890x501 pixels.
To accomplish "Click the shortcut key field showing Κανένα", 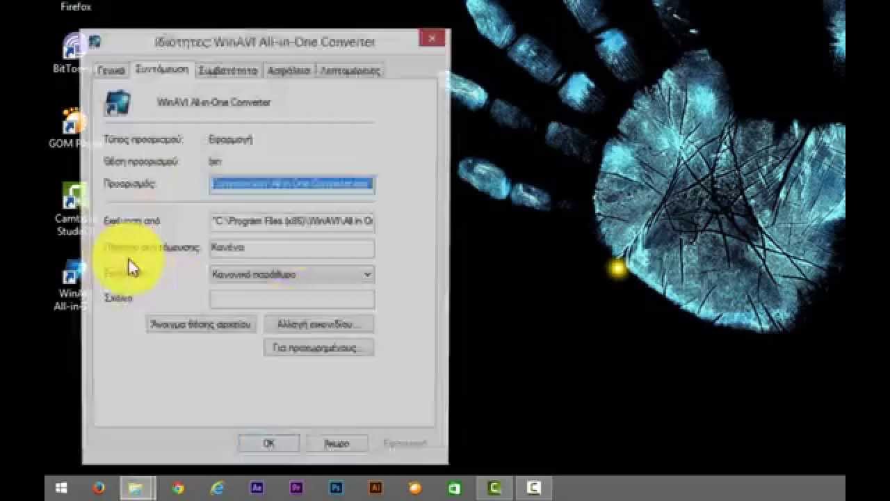I will pyautogui.click(x=292, y=248).
